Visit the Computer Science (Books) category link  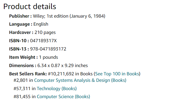coord(63,97)
